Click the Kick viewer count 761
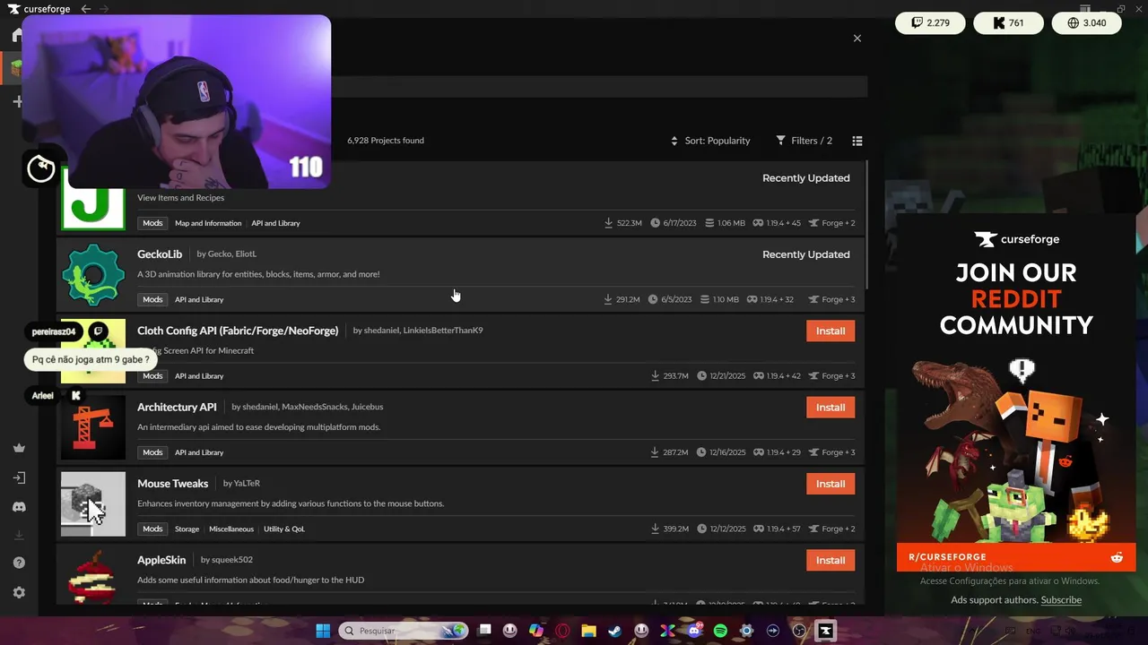Screen dimensions: 1148x645 pos(1008,23)
